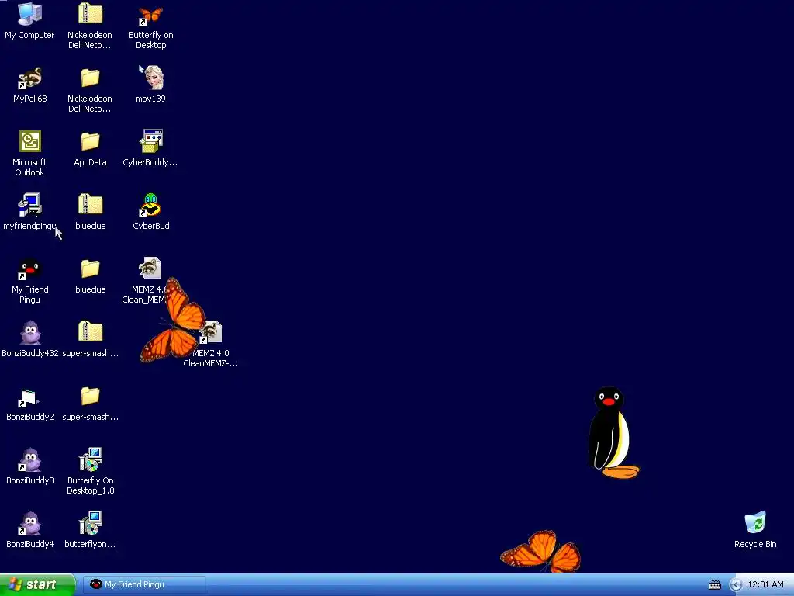
Task: Select the Butterfly on Desktop shortcut
Action: click(151, 16)
